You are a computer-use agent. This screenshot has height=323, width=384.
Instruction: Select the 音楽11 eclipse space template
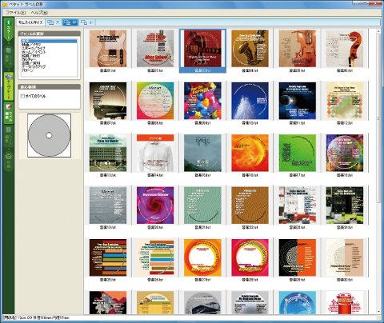pos(298,101)
